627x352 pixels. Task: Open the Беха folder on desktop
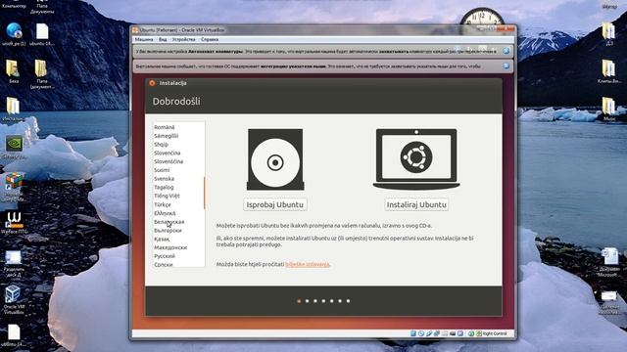14,71
